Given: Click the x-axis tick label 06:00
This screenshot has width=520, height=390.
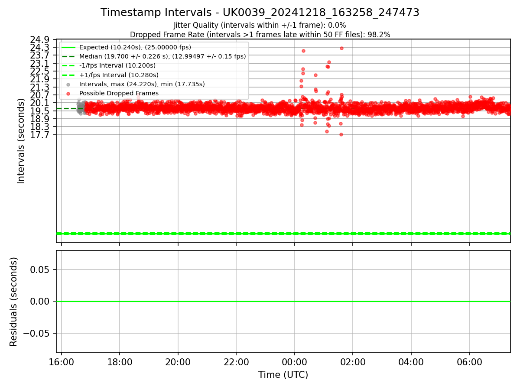Looking at the screenshot, I should (470, 361).
